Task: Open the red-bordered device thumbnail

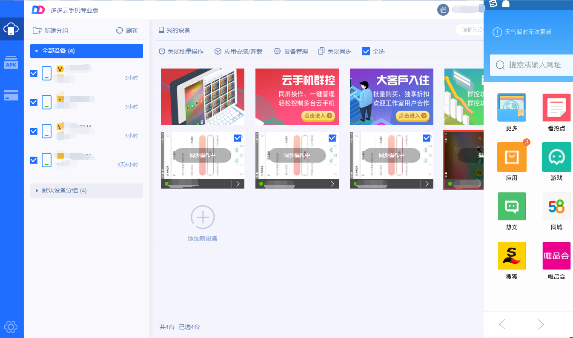Action: point(464,160)
